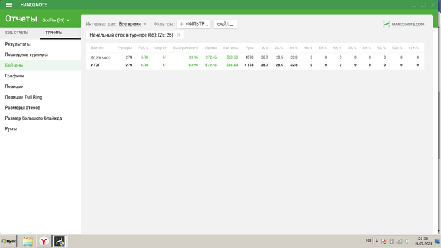Click the ИТОГ total row label

click(95, 65)
